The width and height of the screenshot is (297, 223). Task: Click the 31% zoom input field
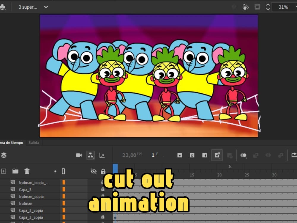pos(283,7)
